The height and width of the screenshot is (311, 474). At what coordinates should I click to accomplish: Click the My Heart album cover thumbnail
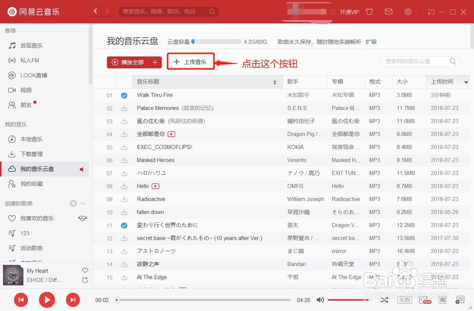pyautogui.click(x=13, y=275)
